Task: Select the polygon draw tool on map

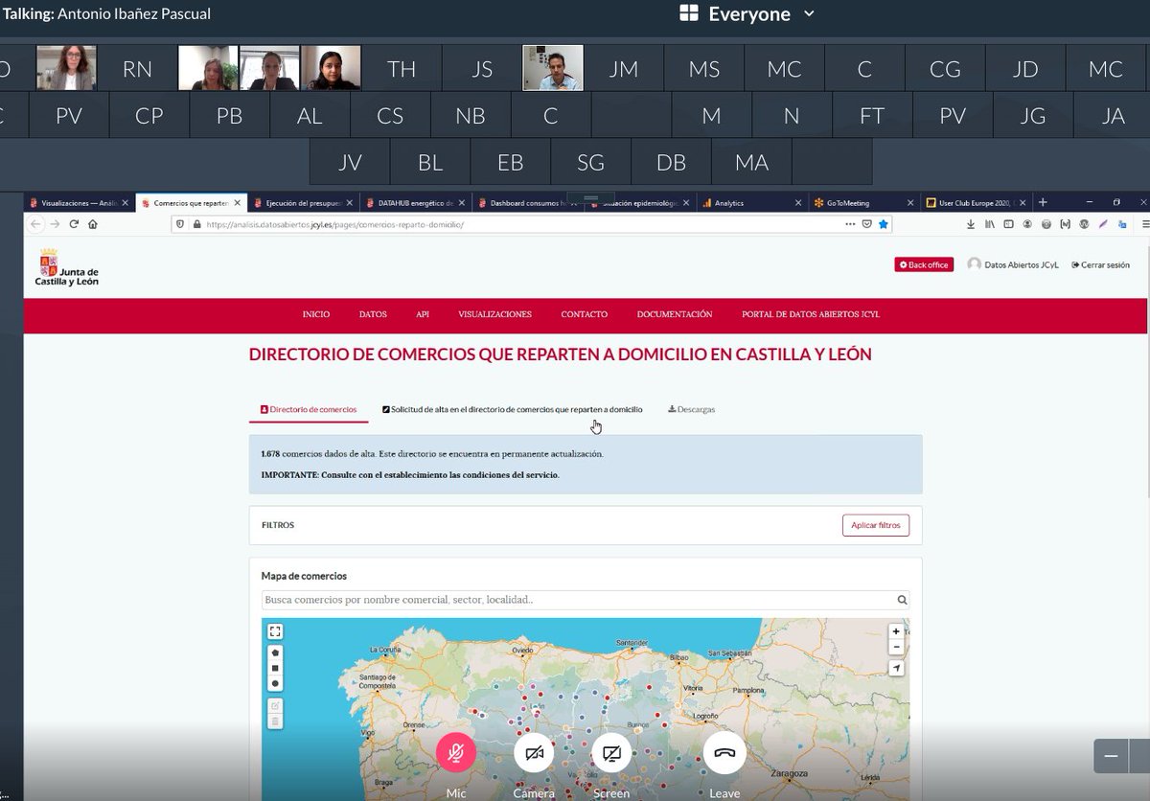Action: [275, 652]
